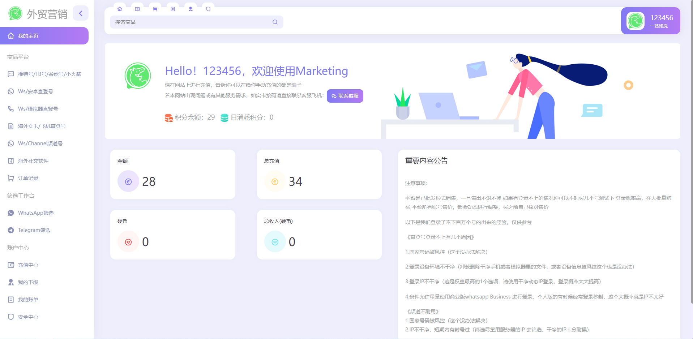Collapse the sidebar with the left chevron
693x339 pixels.
pyautogui.click(x=81, y=13)
